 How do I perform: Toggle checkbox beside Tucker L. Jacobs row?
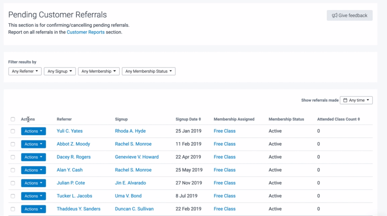(13, 196)
